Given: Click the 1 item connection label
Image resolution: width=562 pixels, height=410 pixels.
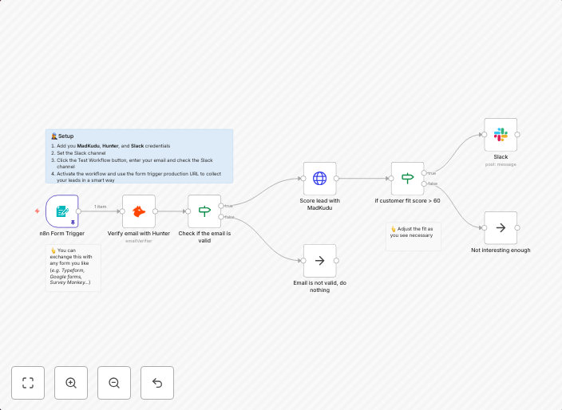Looking at the screenshot, I should (x=101, y=207).
